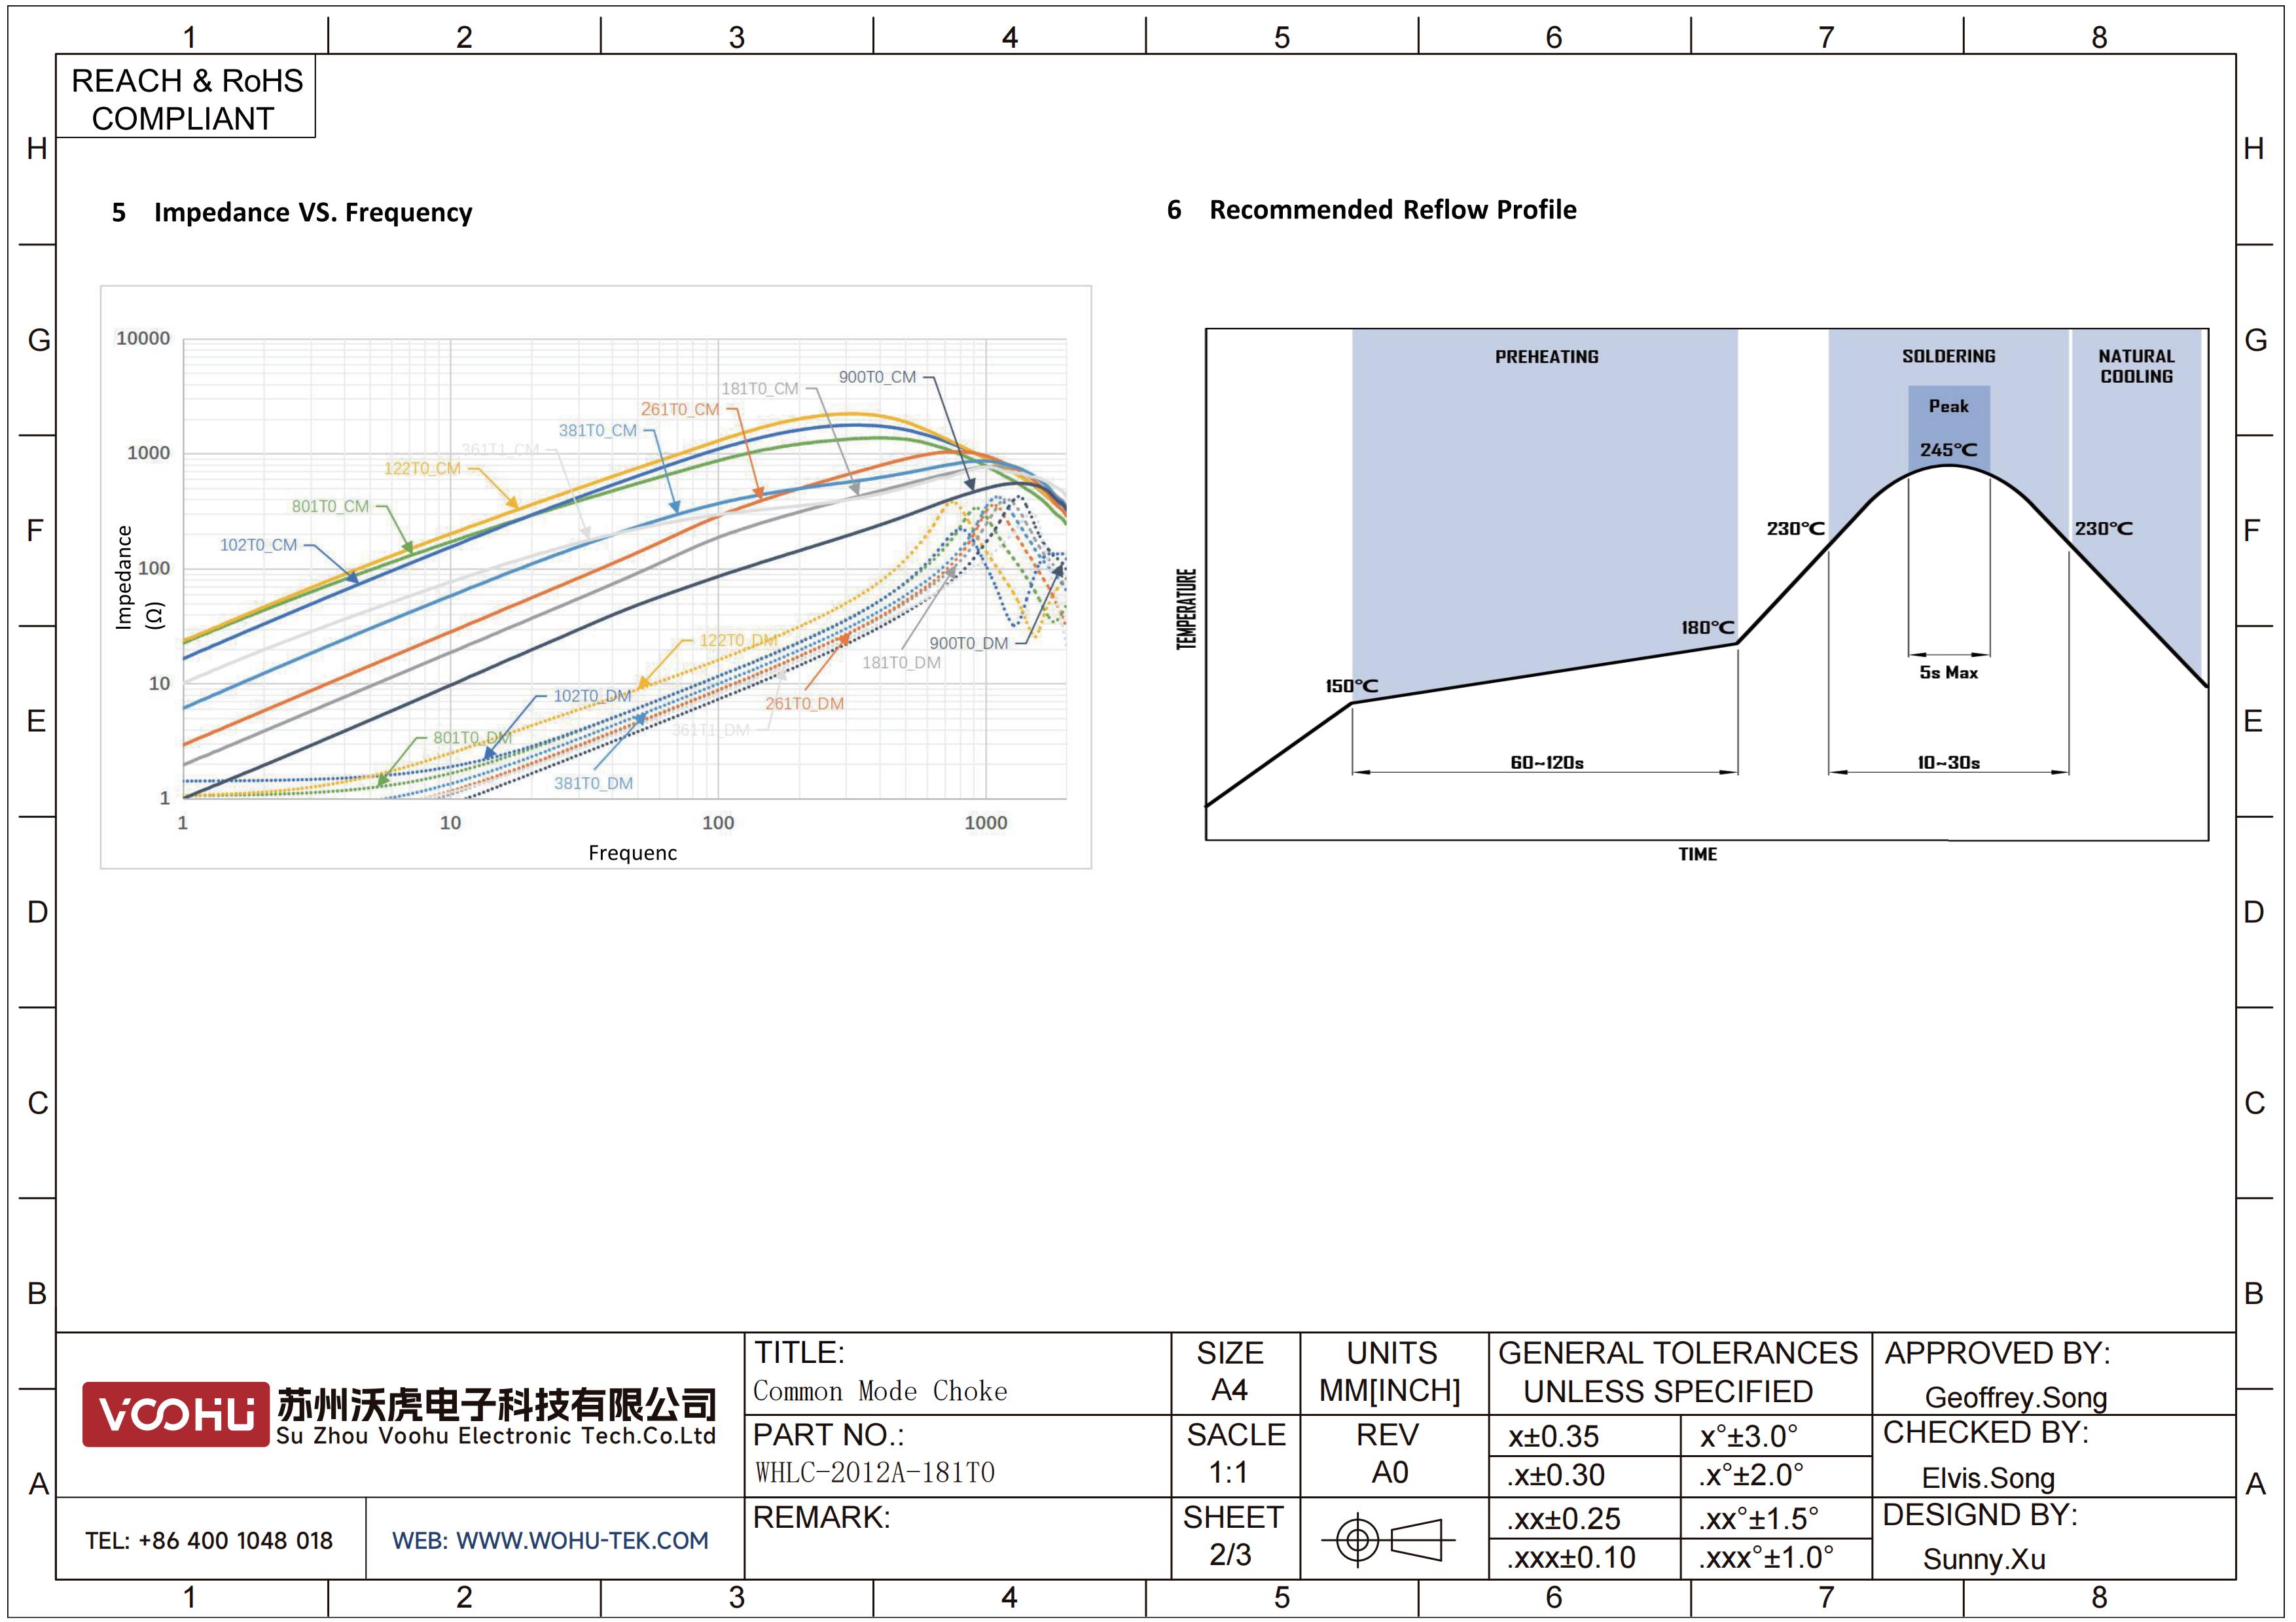The width and height of the screenshot is (2296, 1622).
Task: Click the 60~120s duration label
Action: (1547, 762)
